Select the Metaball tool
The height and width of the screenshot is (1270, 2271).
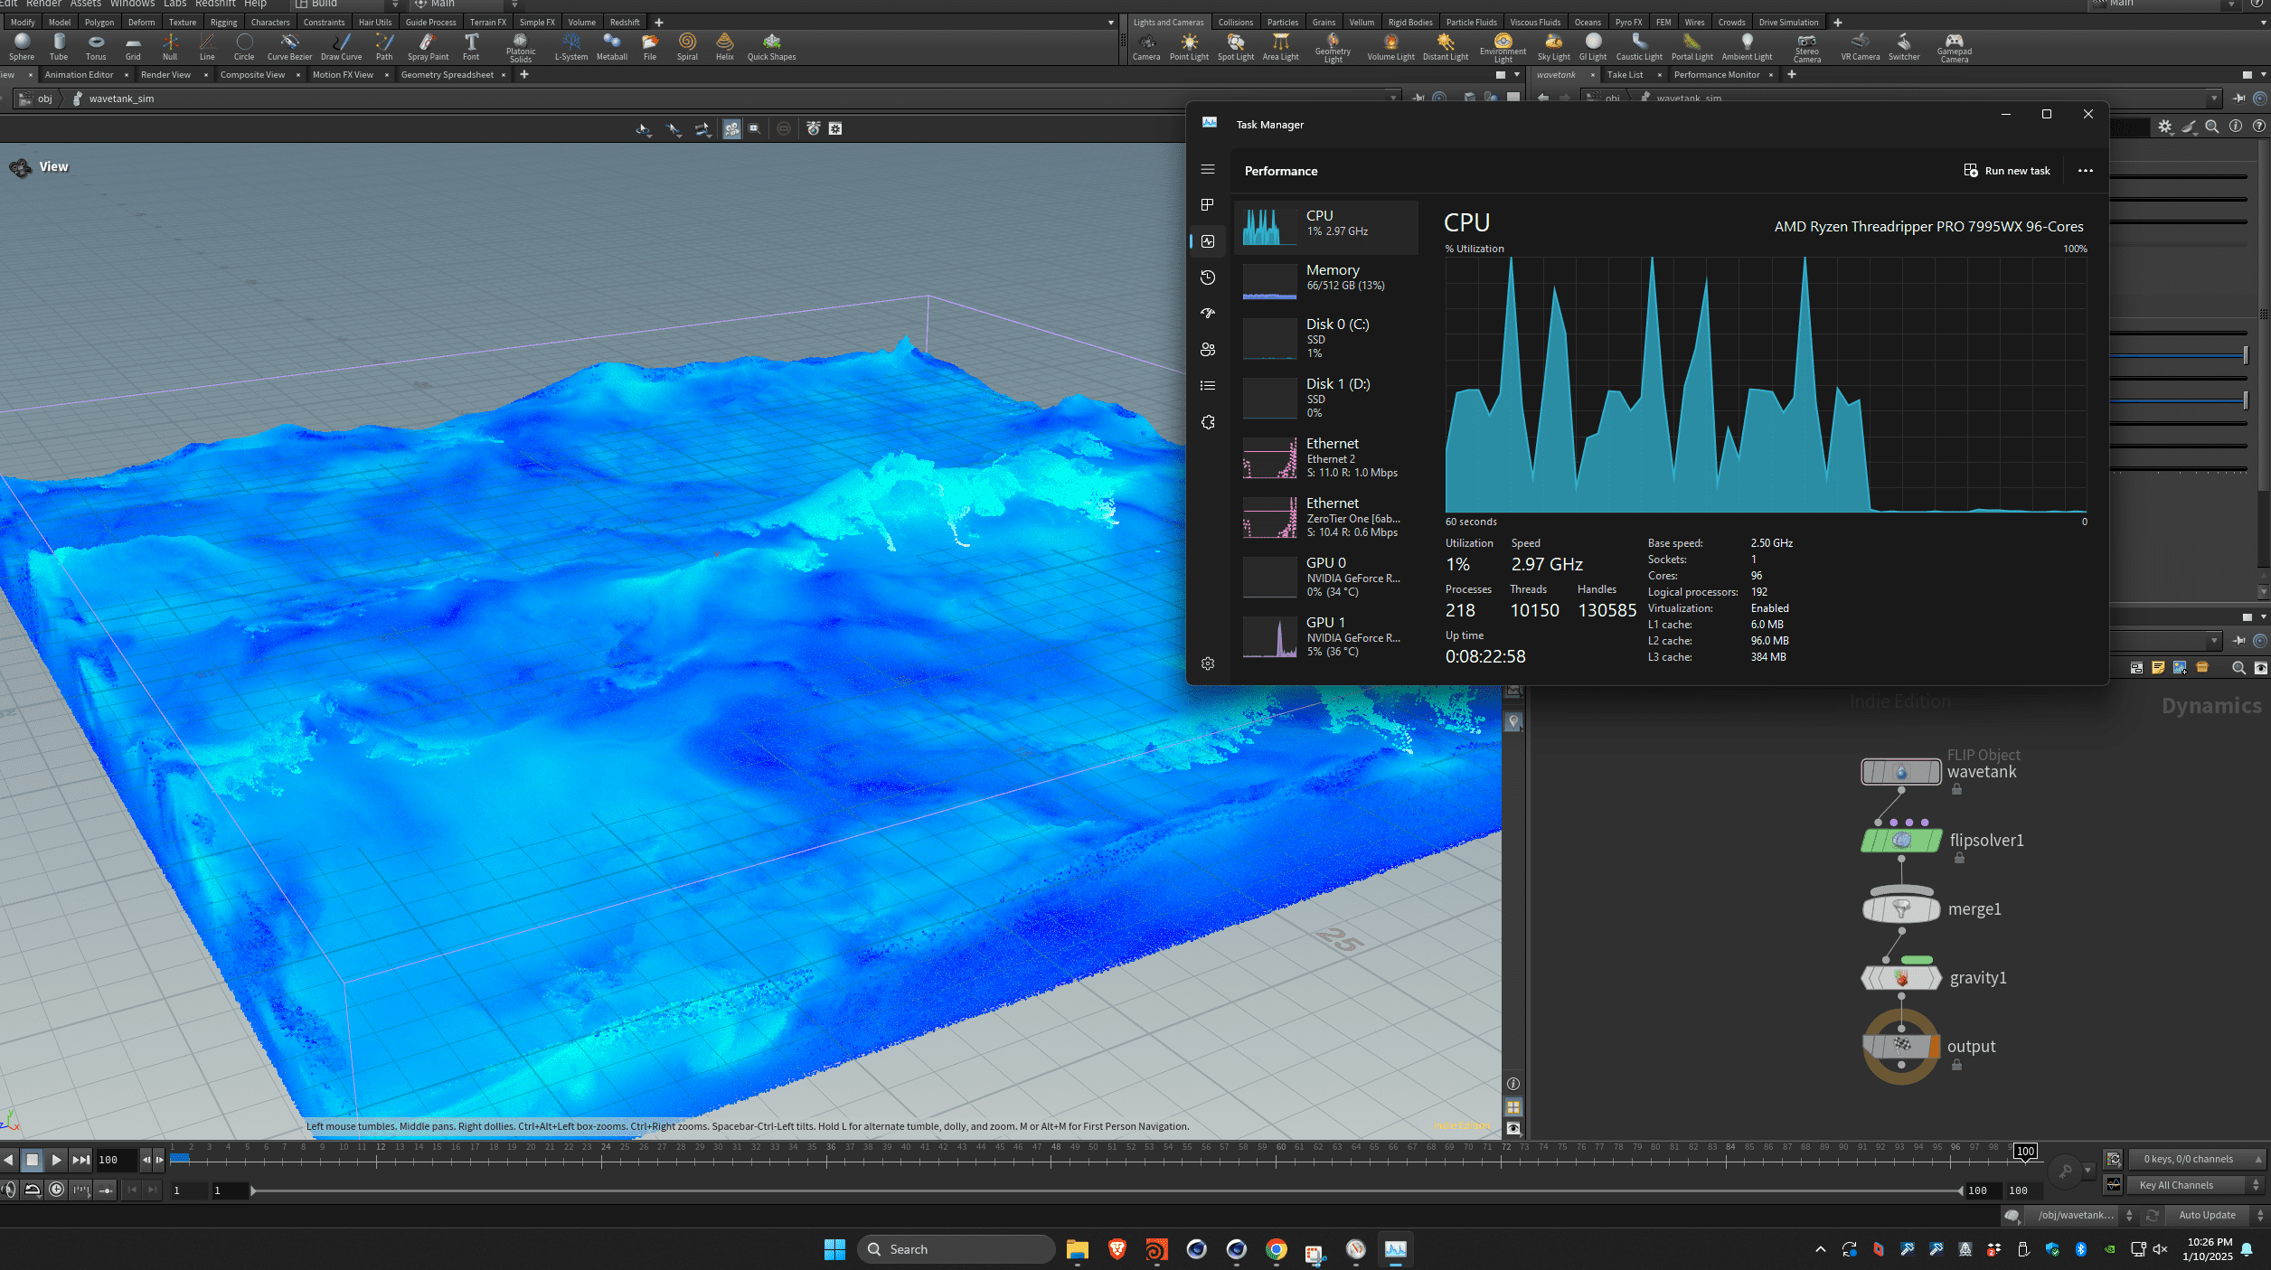tap(612, 45)
